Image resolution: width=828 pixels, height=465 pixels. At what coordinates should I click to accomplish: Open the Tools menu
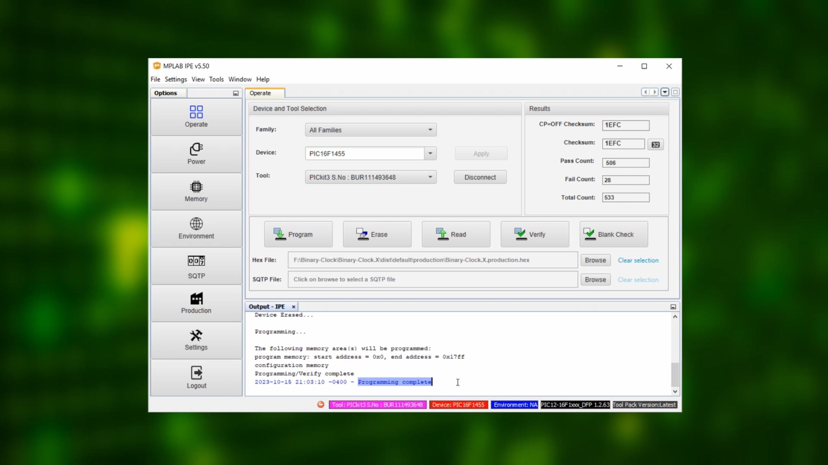[x=216, y=79]
